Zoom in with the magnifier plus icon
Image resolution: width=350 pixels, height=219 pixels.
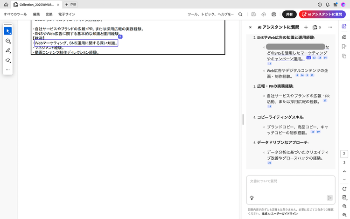[344, 206]
